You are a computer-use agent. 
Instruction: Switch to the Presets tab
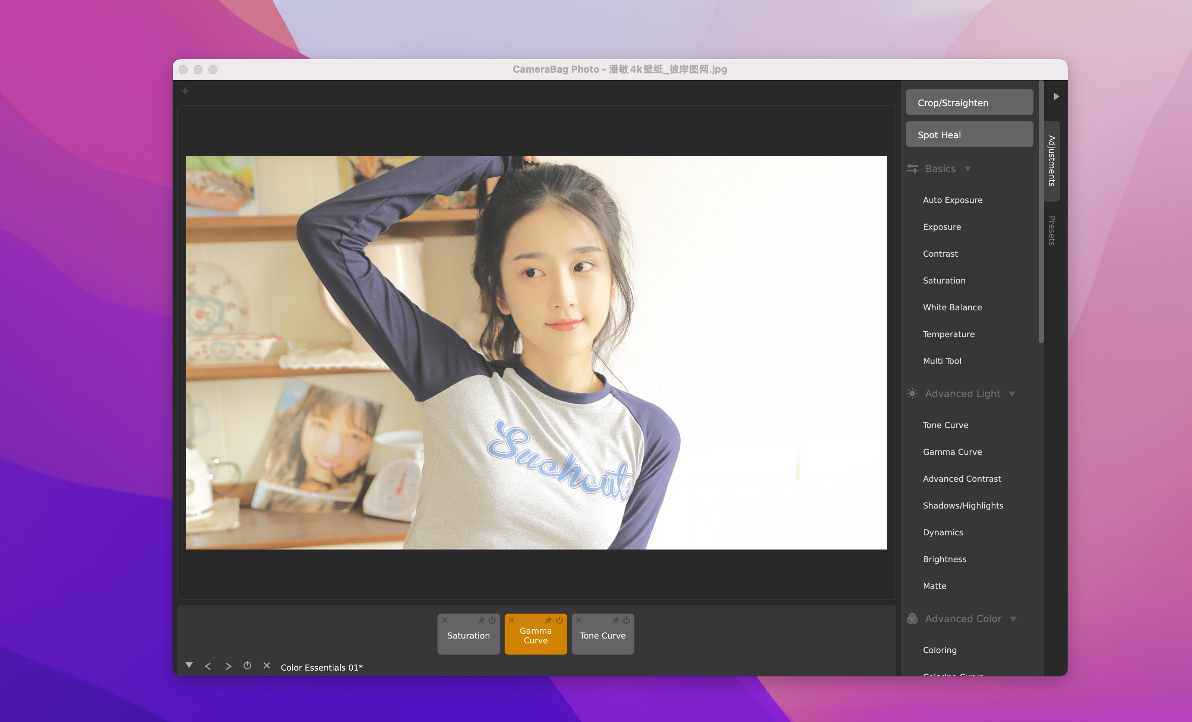pyautogui.click(x=1051, y=231)
